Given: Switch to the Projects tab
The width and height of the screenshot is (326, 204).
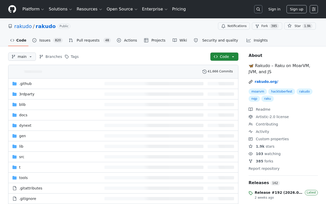Looking at the screenshot, I should click(x=155, y=40).
